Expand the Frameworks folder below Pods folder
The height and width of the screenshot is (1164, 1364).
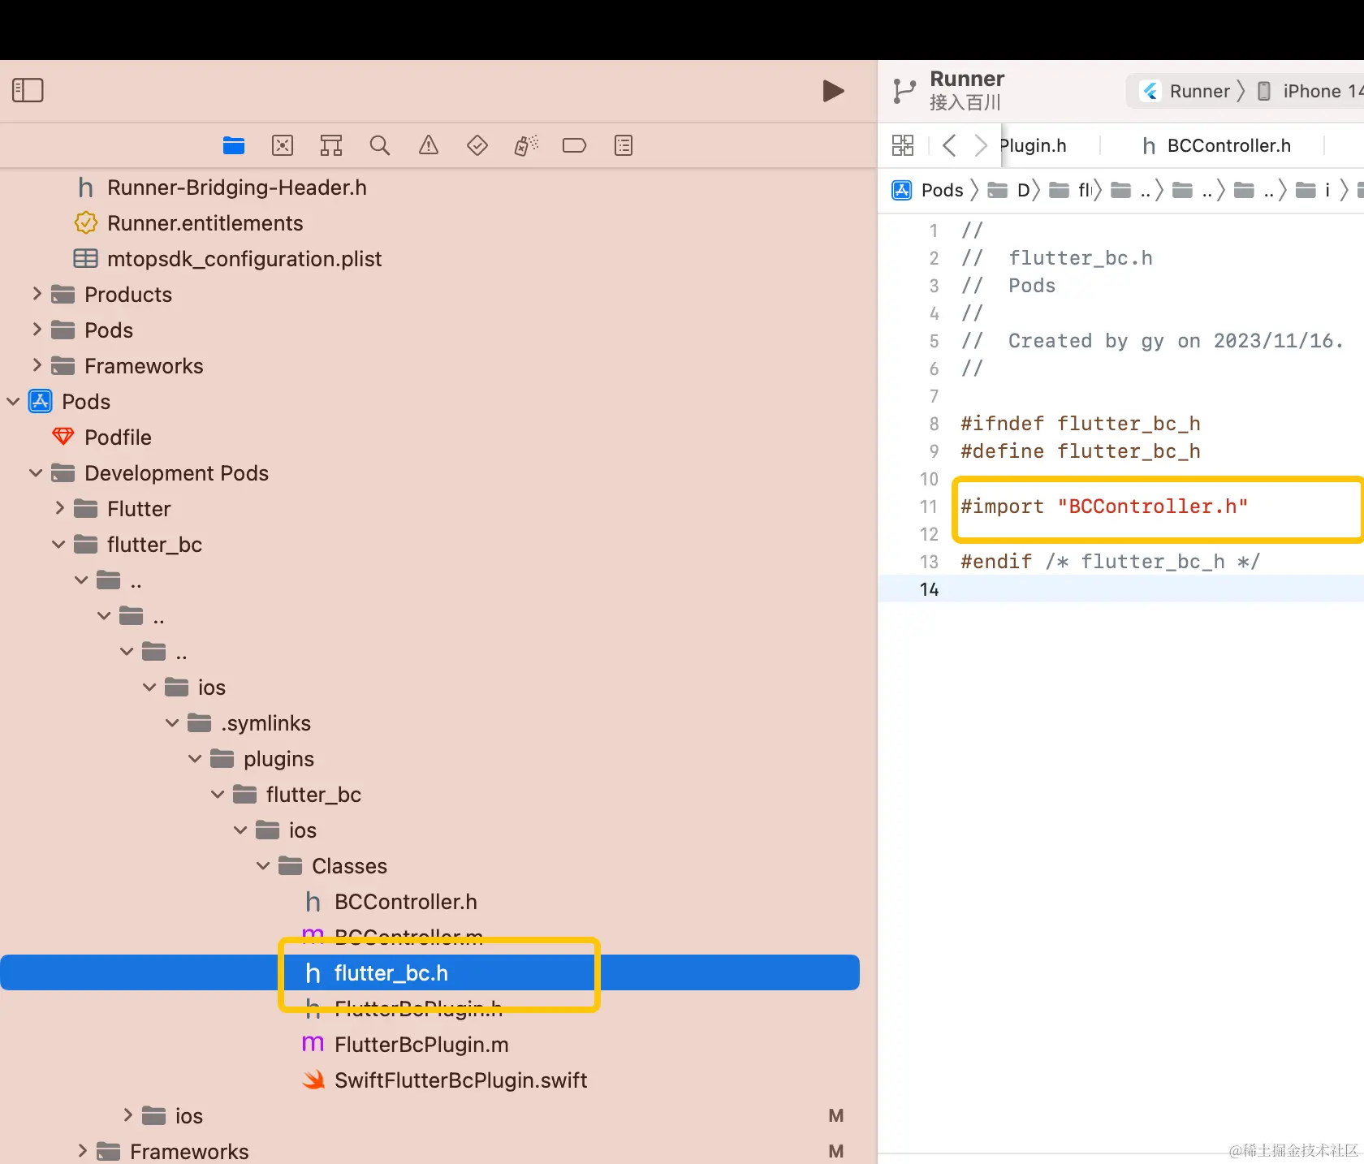pos(37,365)
